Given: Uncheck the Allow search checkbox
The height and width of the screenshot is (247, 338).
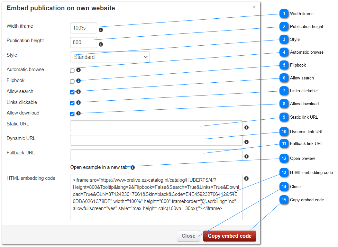Looking at the screenshot, I should [x=72, y=92].
